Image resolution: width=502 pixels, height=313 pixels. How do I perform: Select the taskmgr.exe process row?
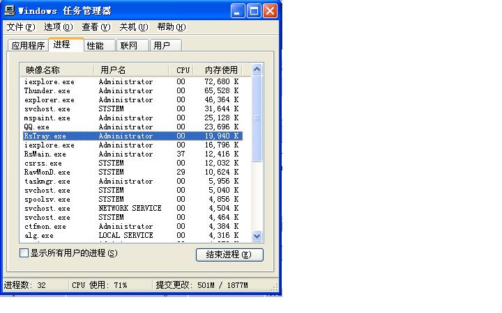pyautogui.click(x=132, y=181)
